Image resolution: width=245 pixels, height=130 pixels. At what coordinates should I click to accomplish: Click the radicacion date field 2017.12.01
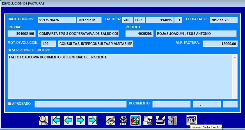tap(89, 20)
